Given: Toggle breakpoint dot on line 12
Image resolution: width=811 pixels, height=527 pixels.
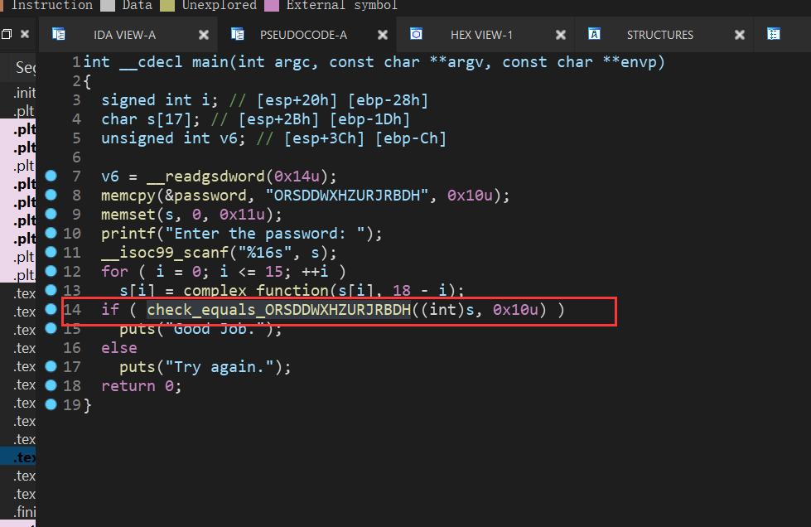Looking at the screenshot, I should coord(51,271).
